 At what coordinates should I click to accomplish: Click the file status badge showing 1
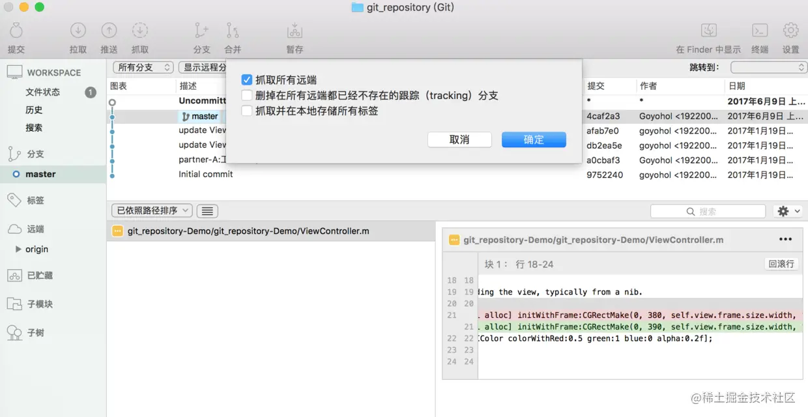[x=91, y=93]
